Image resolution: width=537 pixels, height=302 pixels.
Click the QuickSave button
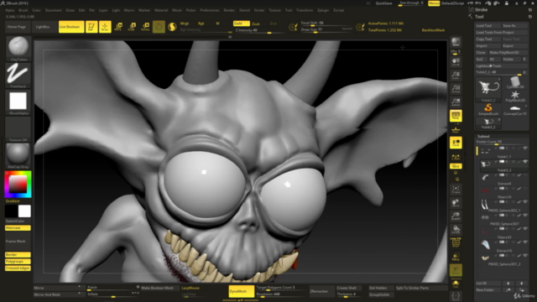(384, 3)
